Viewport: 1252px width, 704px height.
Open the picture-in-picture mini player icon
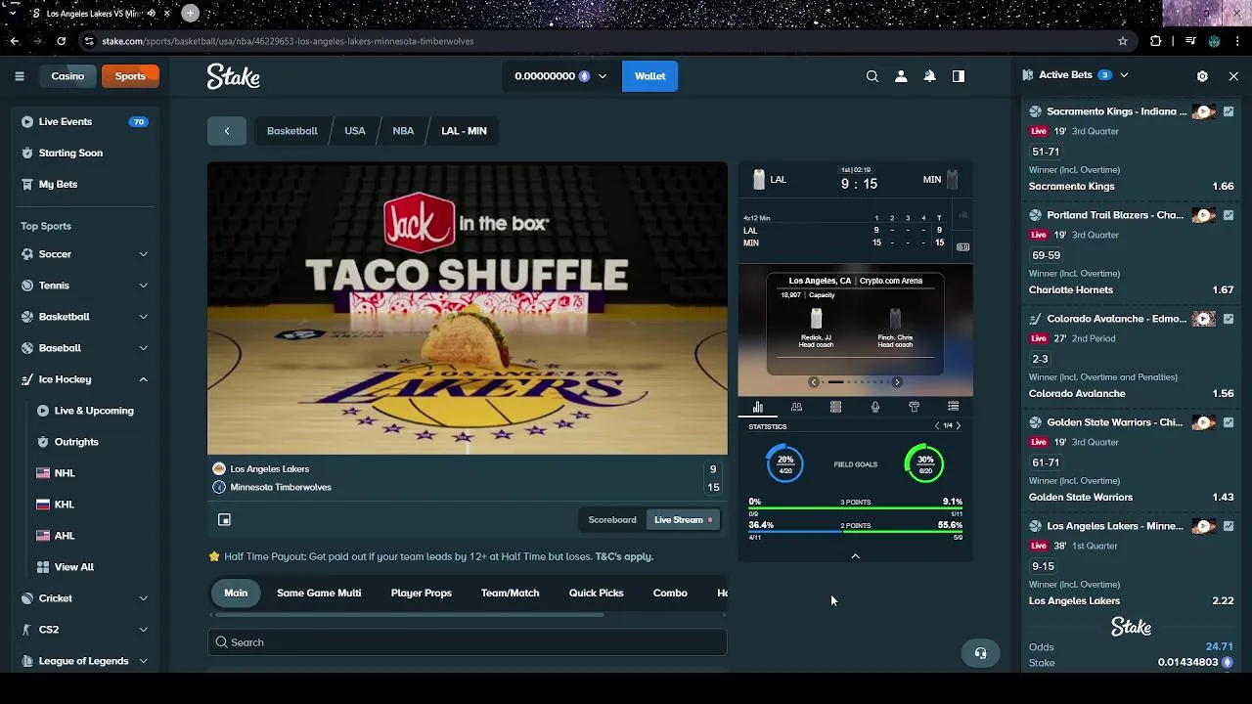224,520
